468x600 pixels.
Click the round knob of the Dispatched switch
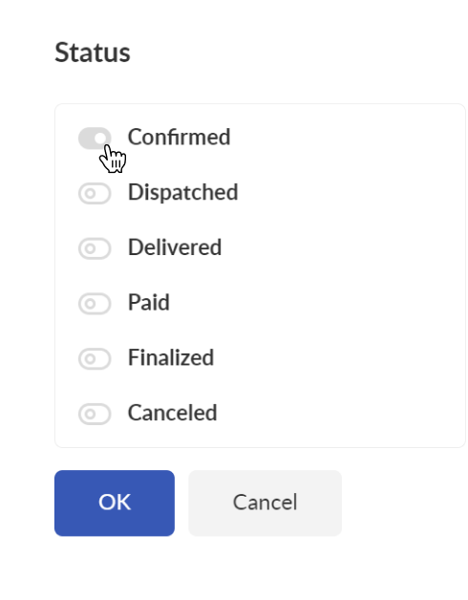(x=90, y=193)
